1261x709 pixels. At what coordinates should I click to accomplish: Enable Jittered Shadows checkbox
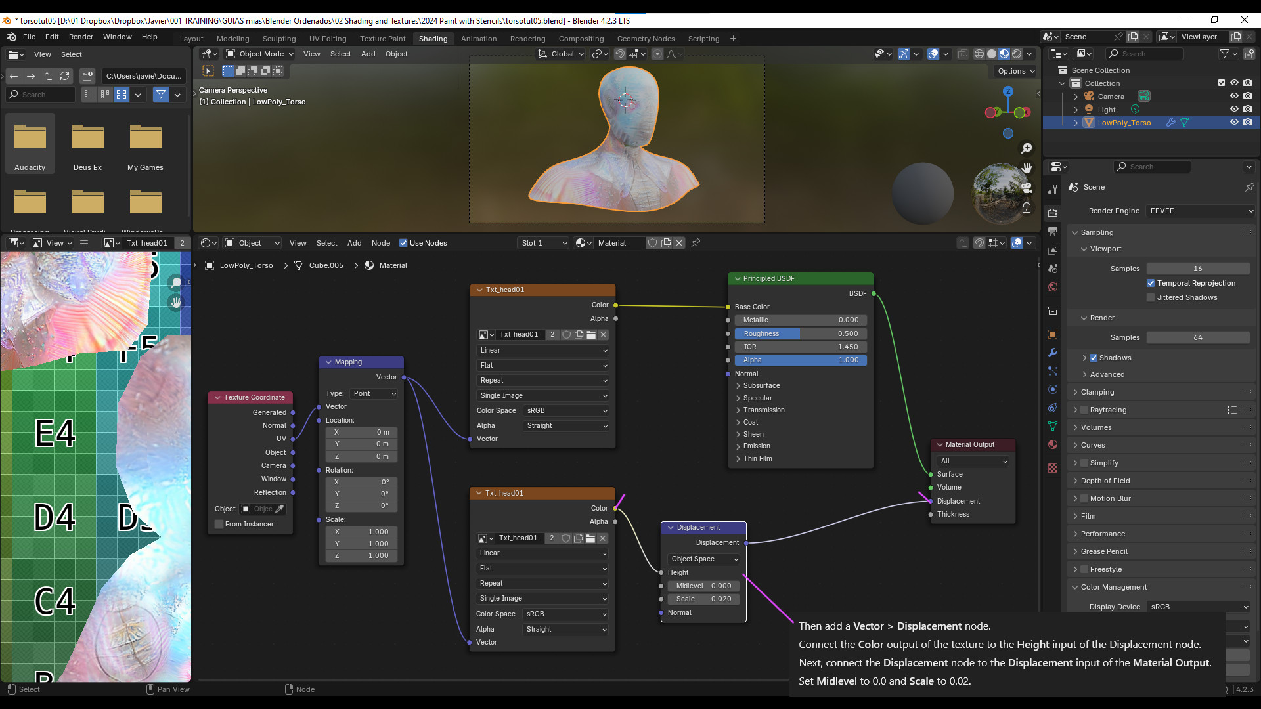[1151, 297]
